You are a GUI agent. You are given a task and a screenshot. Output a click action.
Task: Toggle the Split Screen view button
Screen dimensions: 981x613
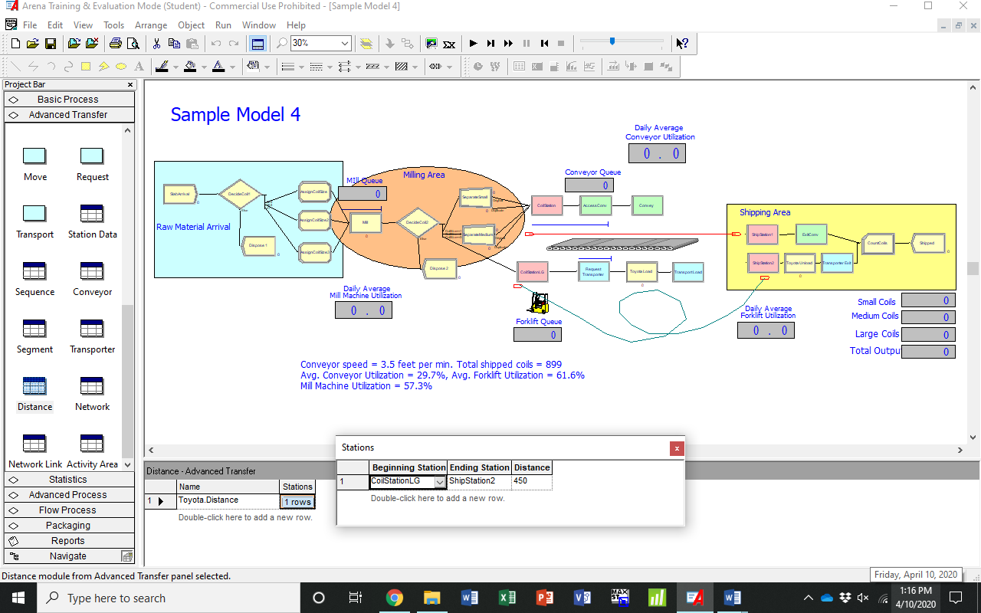click(258, 44)
